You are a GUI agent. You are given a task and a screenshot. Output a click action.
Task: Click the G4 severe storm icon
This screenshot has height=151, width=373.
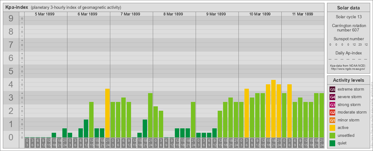tap(332, 97)
